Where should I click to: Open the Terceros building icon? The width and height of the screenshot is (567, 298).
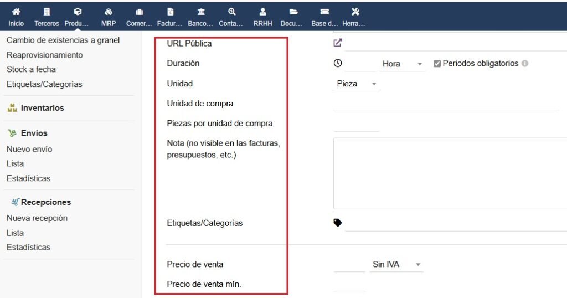point(47,12)
